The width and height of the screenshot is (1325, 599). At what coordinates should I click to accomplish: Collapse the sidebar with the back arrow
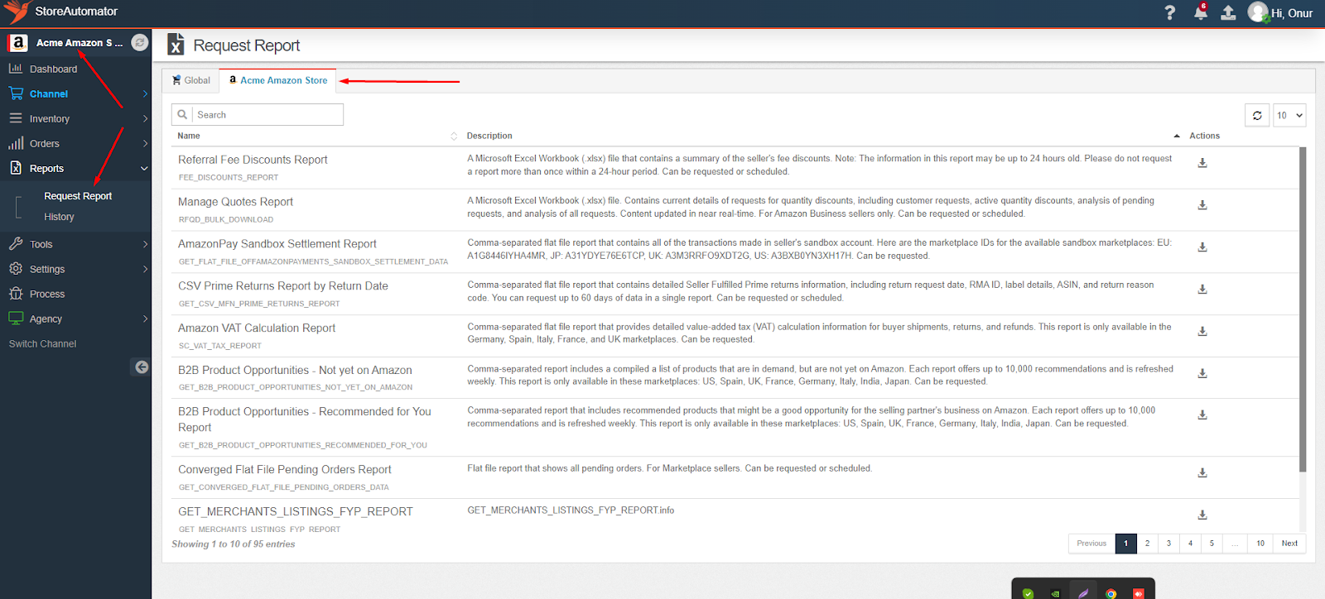tap(142, 367)
